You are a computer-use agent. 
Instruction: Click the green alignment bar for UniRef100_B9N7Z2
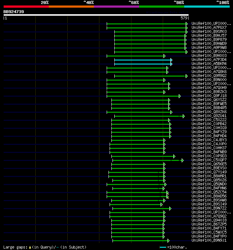(141, 208)
